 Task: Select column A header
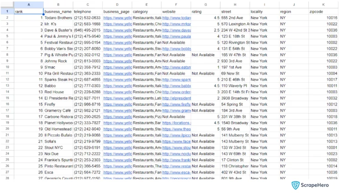29,5
